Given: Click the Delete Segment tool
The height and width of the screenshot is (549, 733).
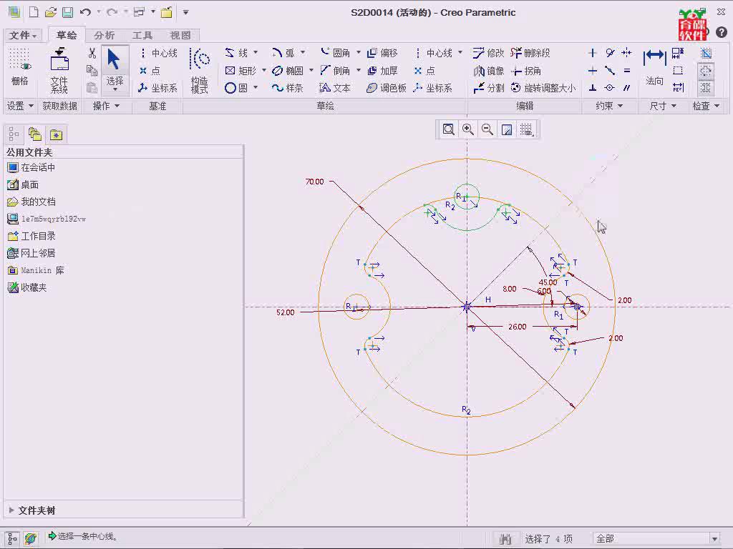Looking at the screenshot, I should click(530, 53).
